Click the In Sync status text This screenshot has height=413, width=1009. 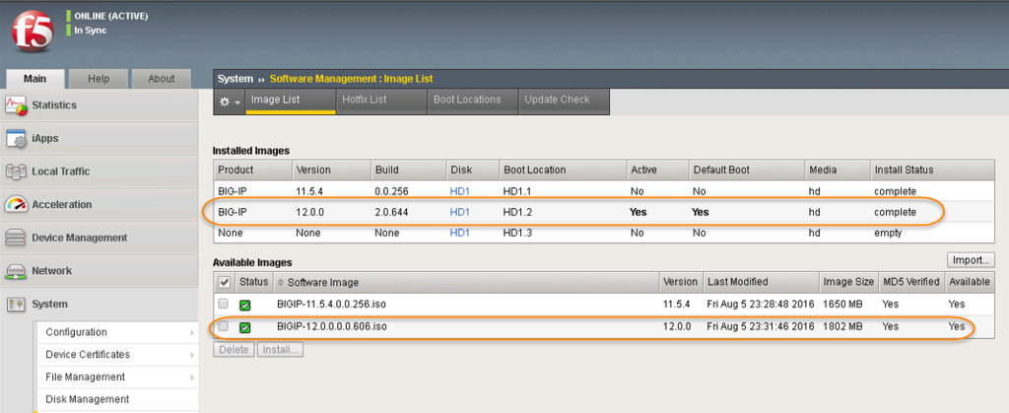(91, 31)
